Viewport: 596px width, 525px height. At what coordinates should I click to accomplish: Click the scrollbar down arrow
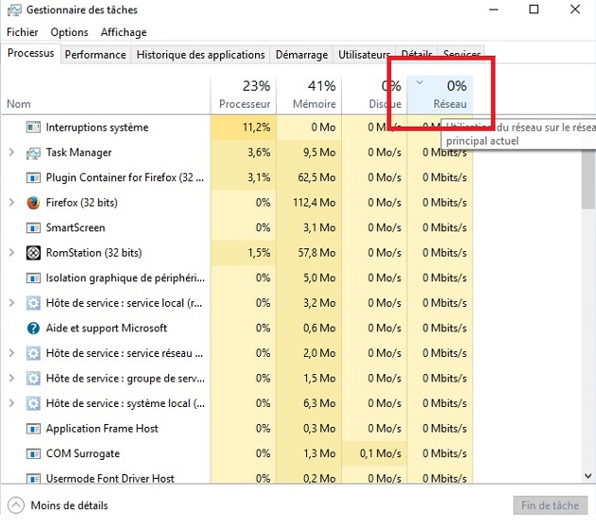point(588,476)
